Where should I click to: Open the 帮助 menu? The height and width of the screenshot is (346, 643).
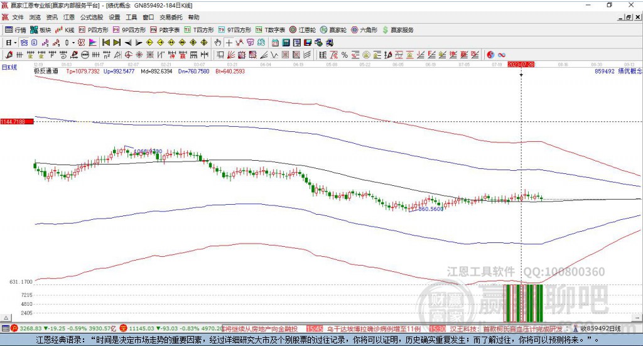tap(193, 17)
